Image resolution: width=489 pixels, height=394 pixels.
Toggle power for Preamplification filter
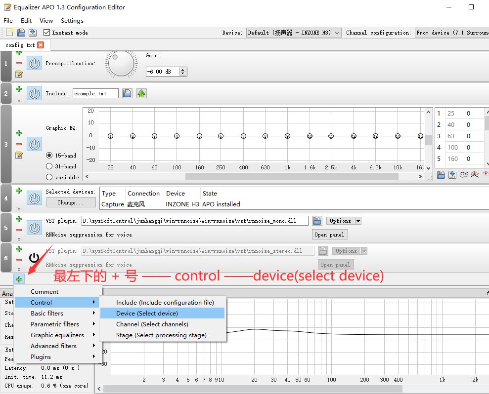tap(34, 63)
